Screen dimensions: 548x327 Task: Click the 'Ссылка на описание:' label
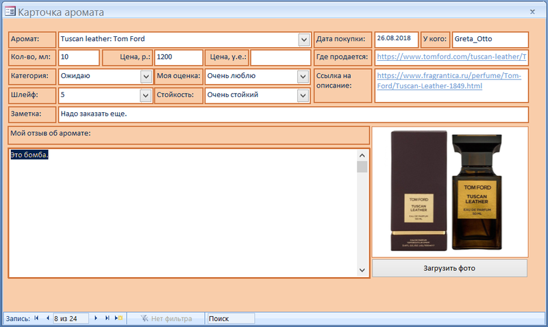click(343, 86)
